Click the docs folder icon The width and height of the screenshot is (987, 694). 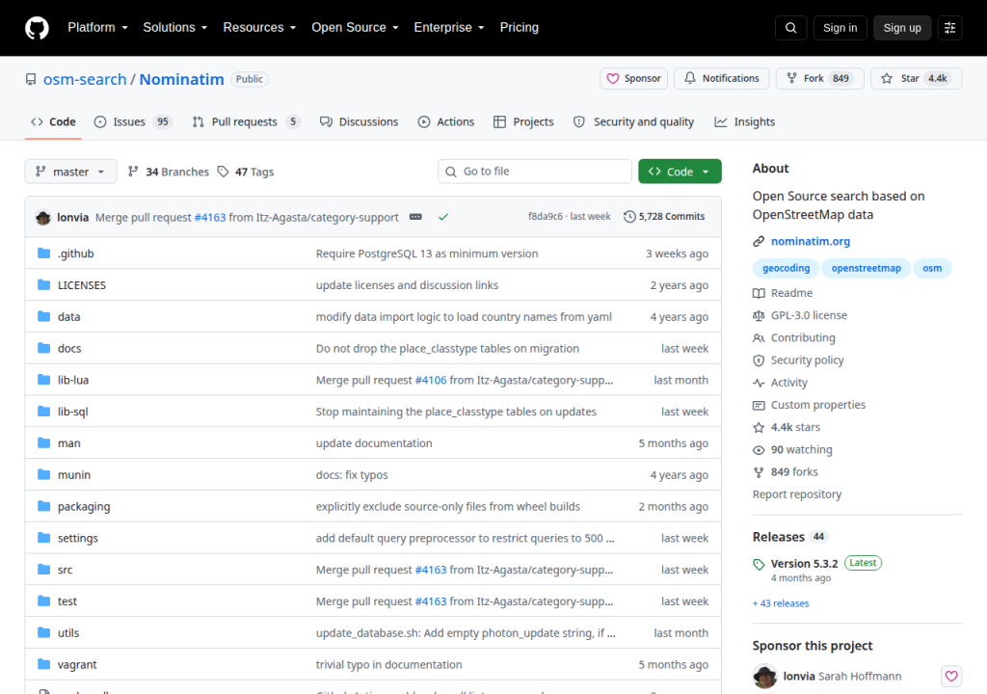point(43,348)
